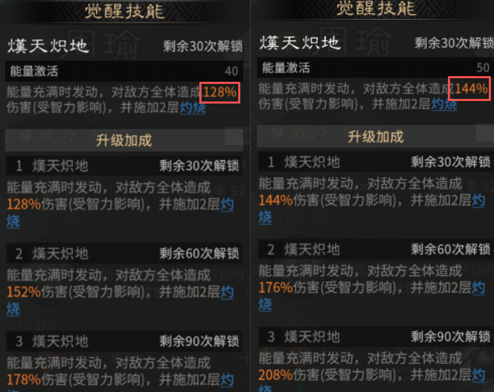Click the 升级加成 header above the 144% entry

375,136
